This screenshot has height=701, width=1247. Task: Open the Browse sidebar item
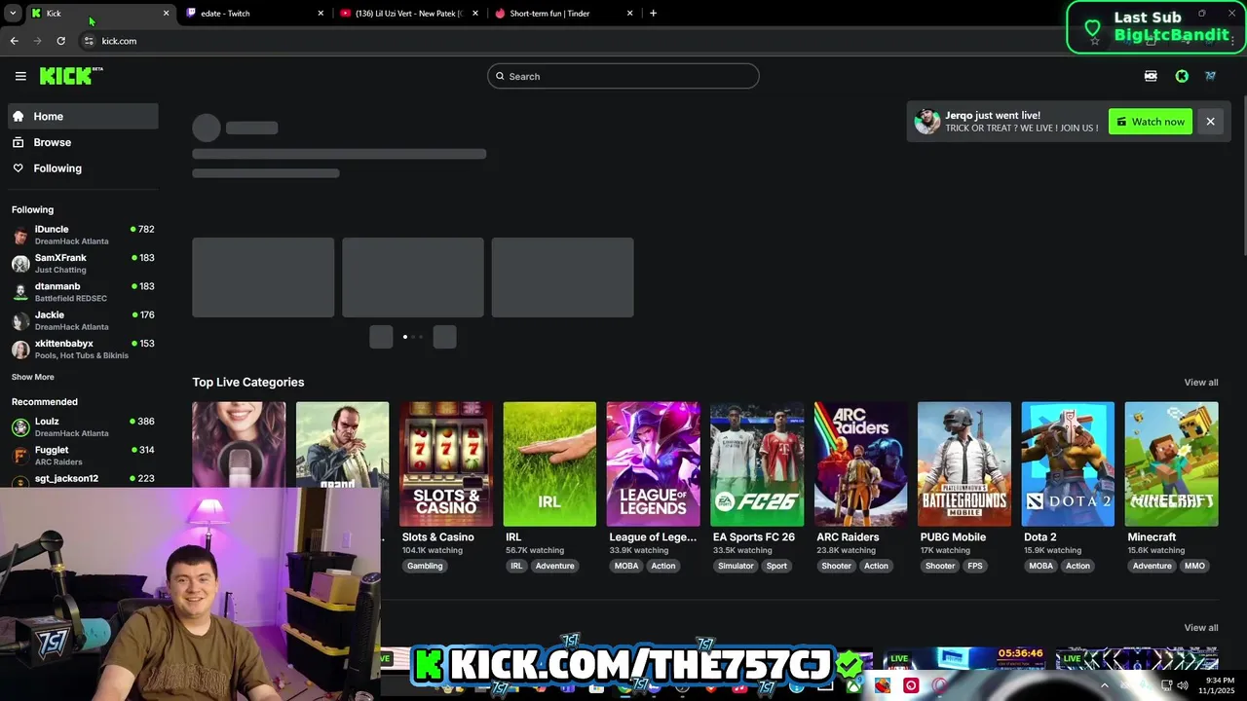[83, 142]
